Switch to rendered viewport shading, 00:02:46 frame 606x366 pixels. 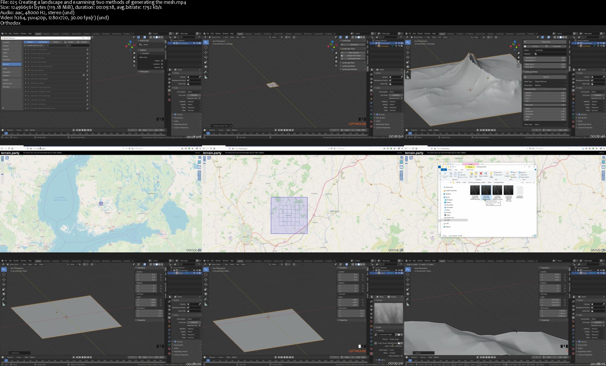566,37
